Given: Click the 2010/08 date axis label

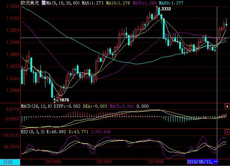Looking at the screenshot, I should point(156,162).
